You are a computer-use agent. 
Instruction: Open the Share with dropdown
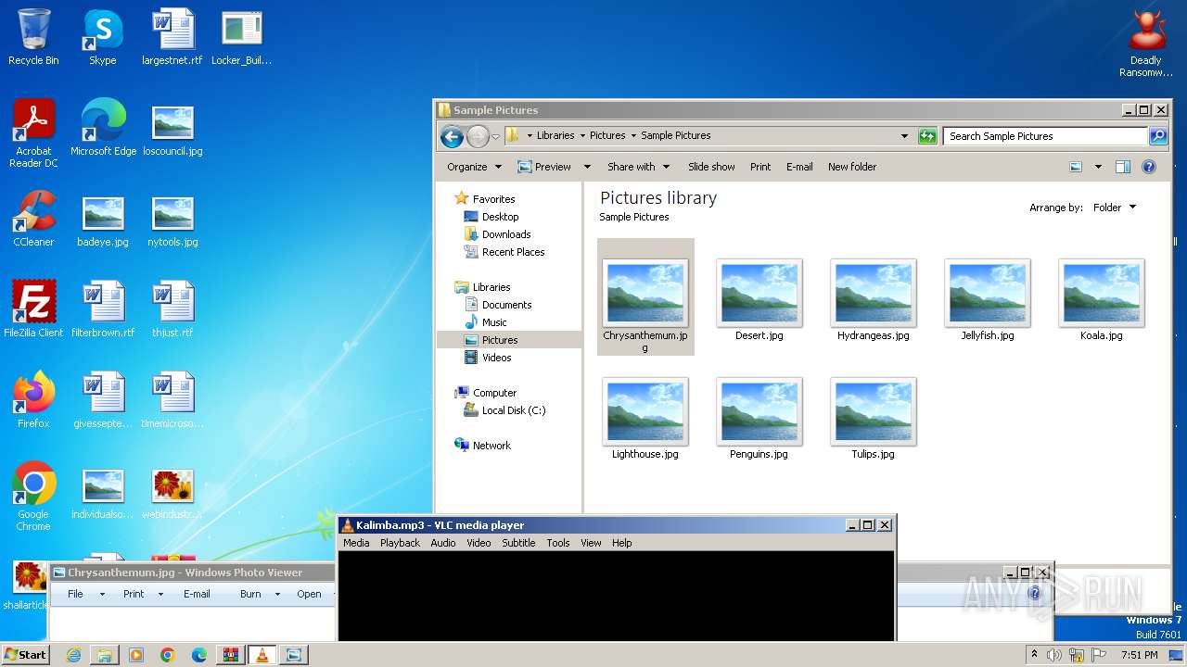[638, 167]
